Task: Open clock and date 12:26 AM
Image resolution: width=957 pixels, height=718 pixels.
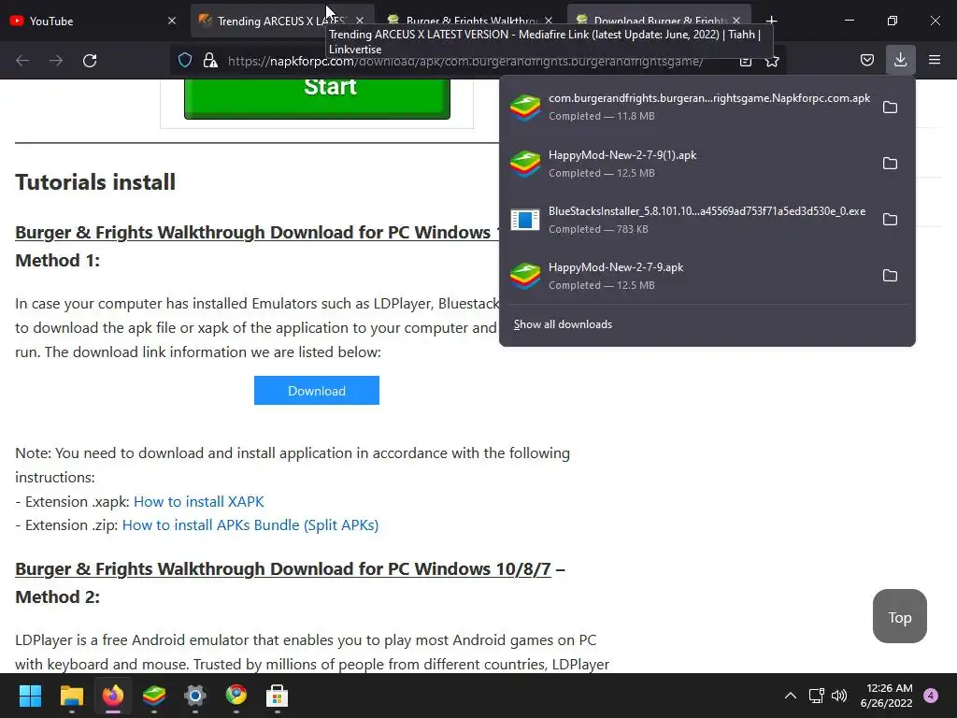Action: pos(886,696)
